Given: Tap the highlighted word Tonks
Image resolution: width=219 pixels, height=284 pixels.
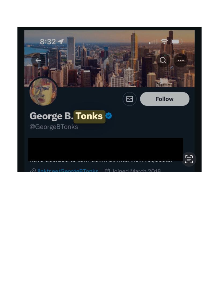Looking at the screenshot, I should (89, 116).
